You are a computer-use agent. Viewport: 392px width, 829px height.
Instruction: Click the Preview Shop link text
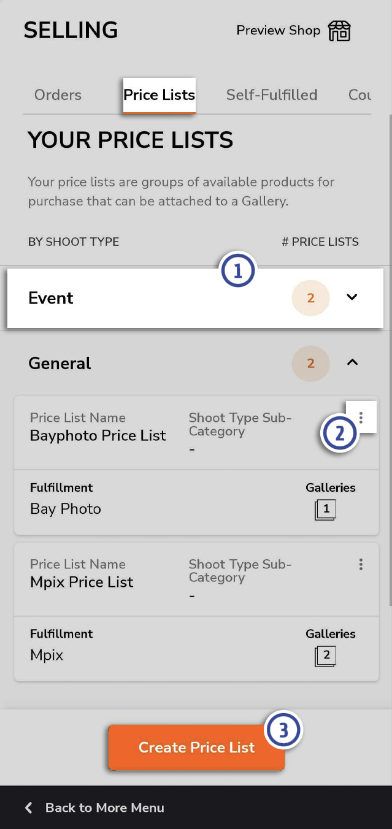[x=279, y=30]
